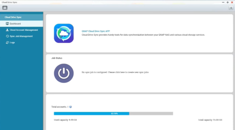Click the Logs document icon
The image size is (235, 130).
click(x=7, y=42)
